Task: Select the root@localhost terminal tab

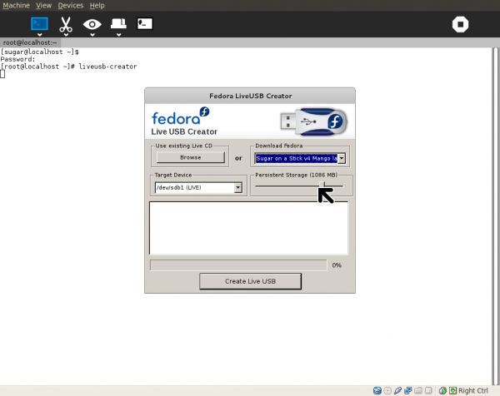Action: point(29,41)
